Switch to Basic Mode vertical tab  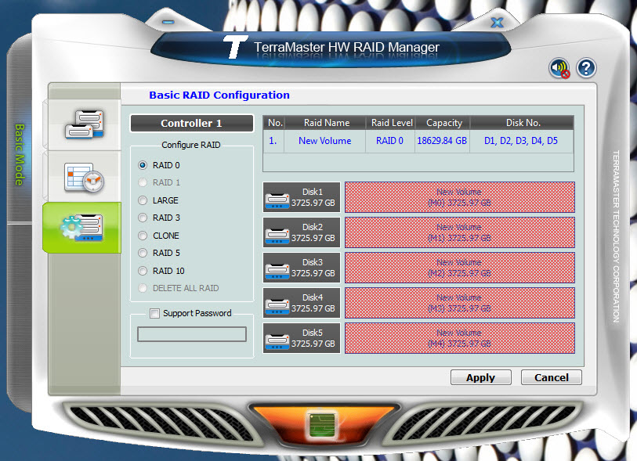click(20, 155)
